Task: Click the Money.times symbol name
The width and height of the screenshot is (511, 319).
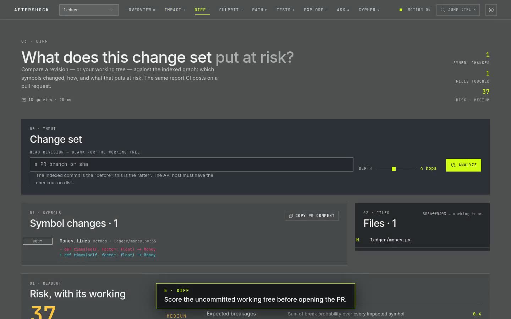Action: coord(75,241)
